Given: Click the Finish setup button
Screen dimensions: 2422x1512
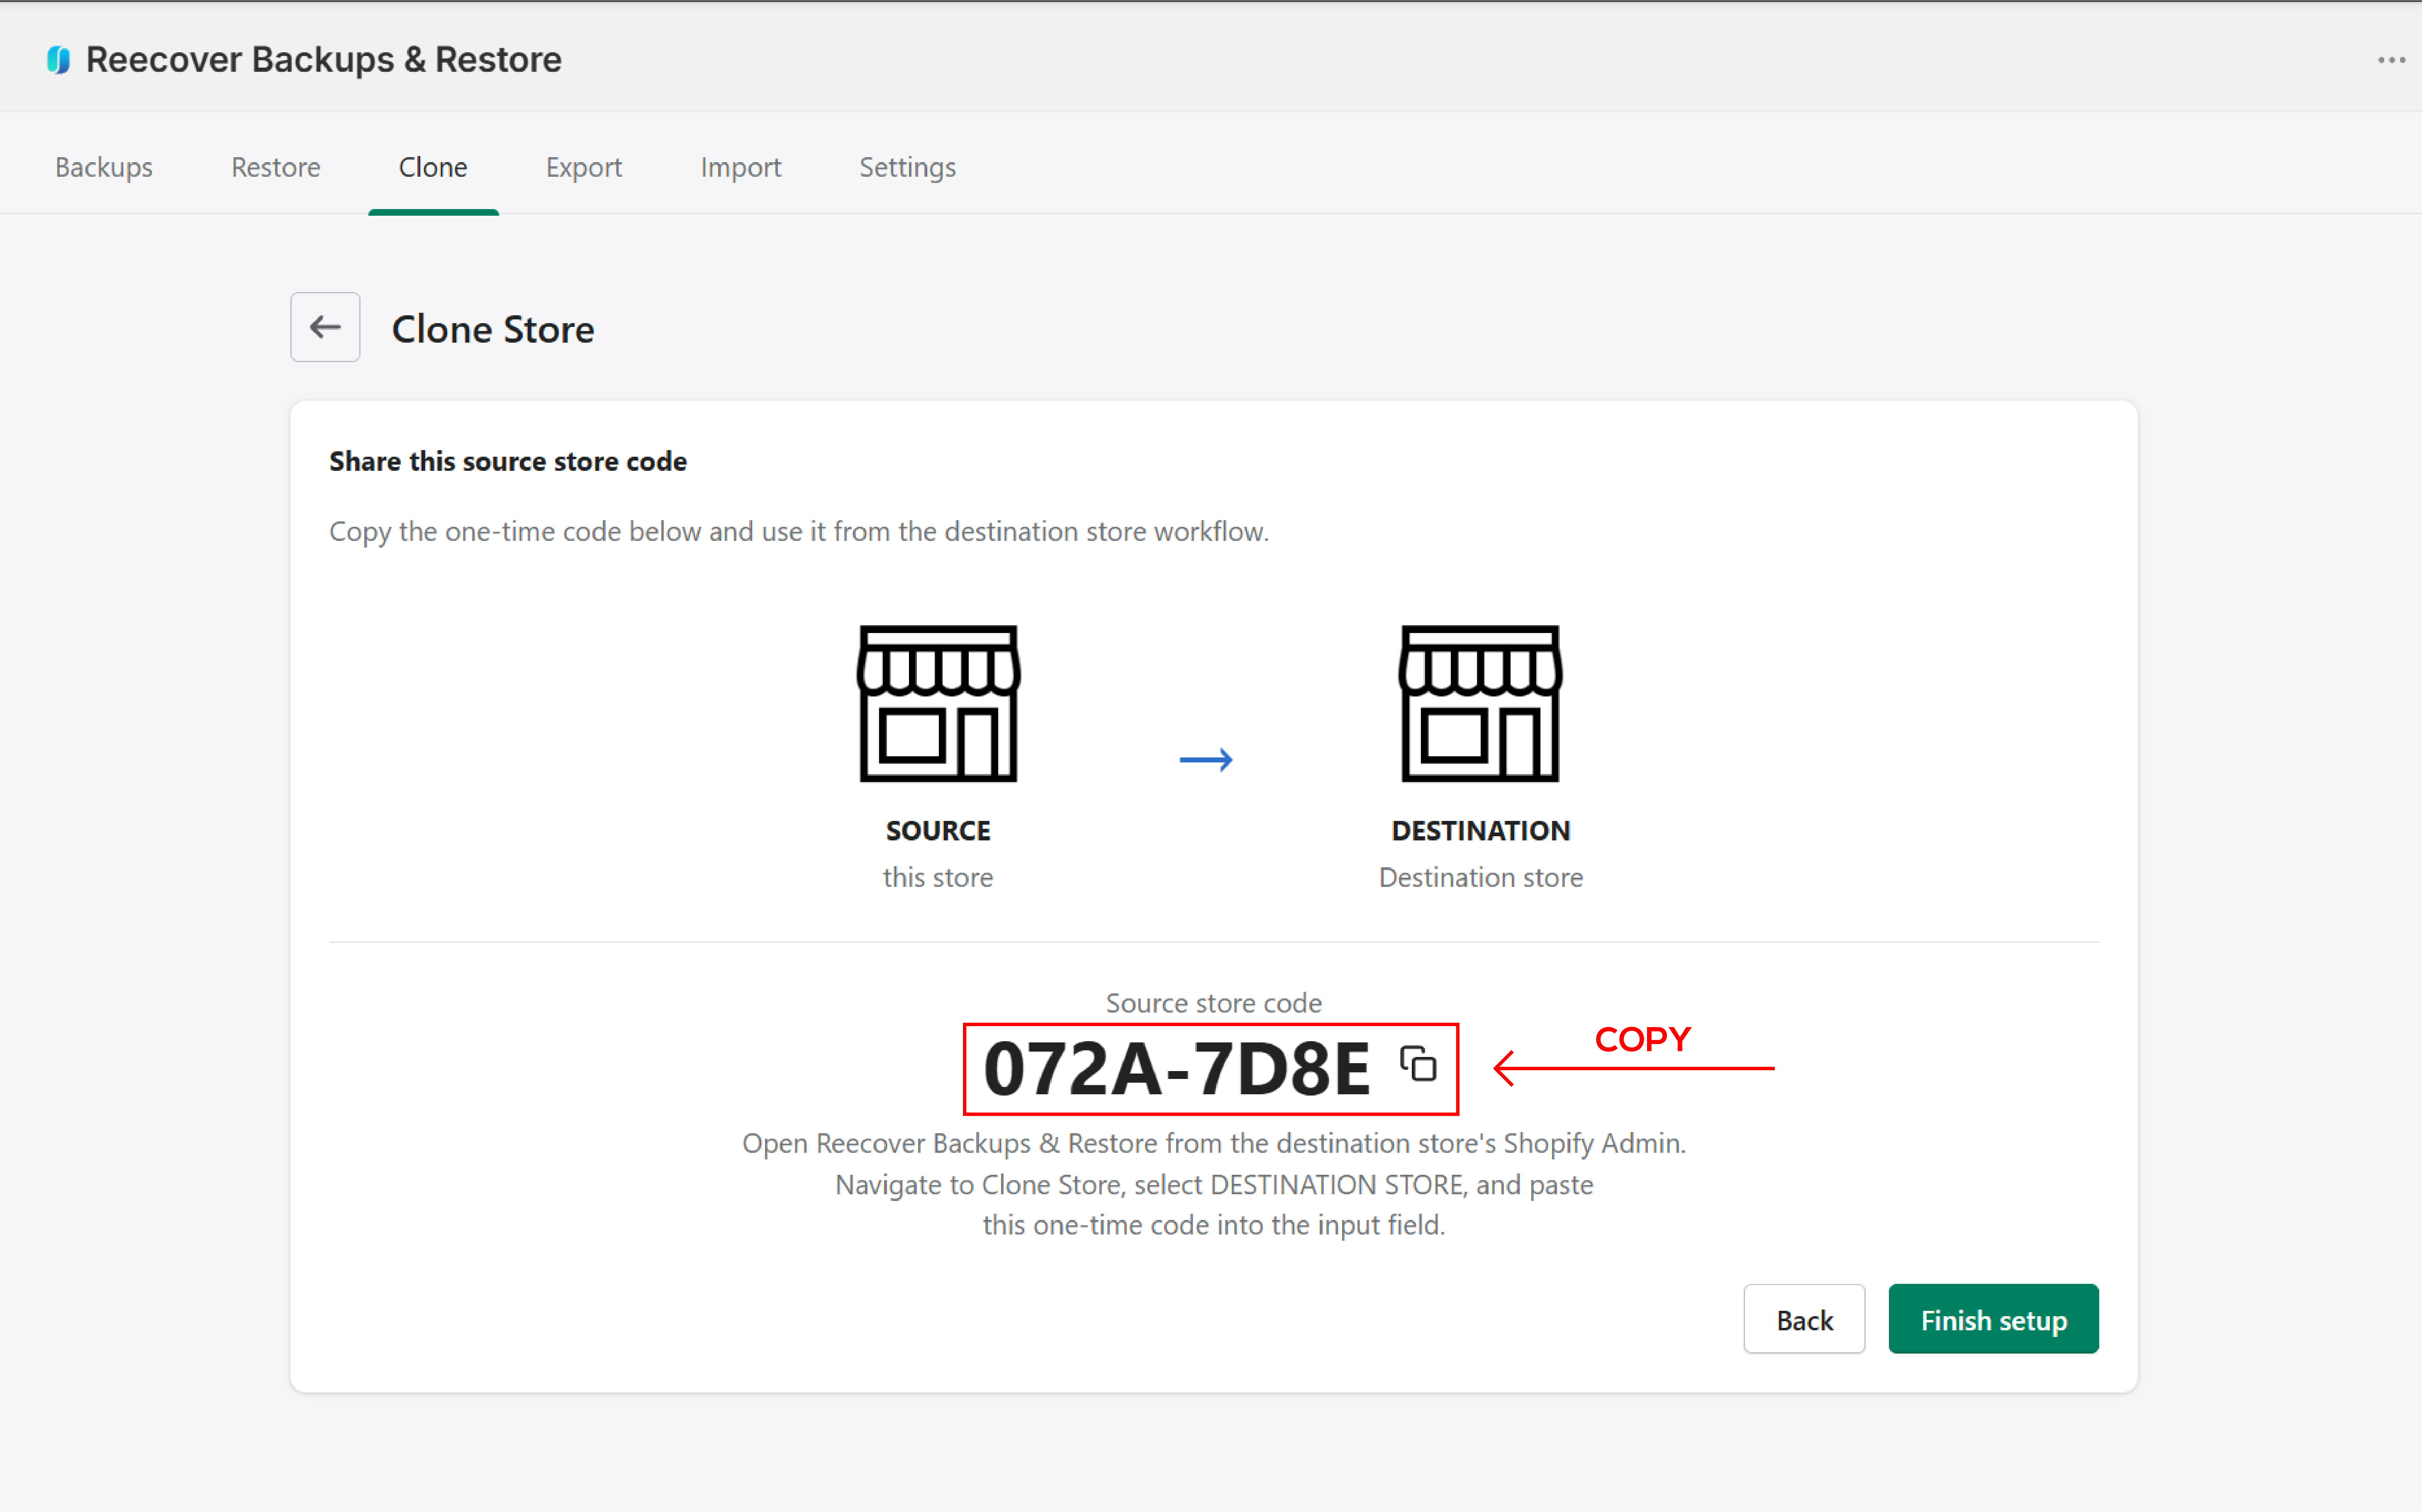Looking at the screenshot, I should coord(1993,1319).
